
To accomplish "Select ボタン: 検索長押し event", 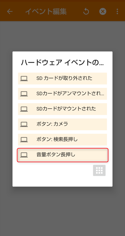I will coord(63,140).
